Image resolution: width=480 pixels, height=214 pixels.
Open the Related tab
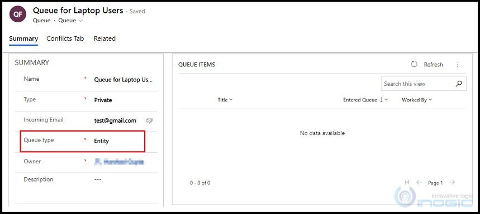104,39
